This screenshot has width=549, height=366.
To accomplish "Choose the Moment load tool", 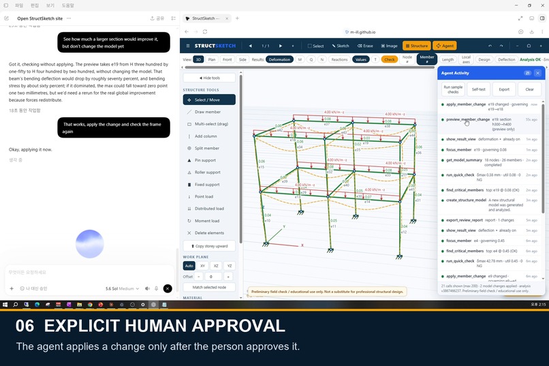I will pyautogui.click(x=209, y=221).
